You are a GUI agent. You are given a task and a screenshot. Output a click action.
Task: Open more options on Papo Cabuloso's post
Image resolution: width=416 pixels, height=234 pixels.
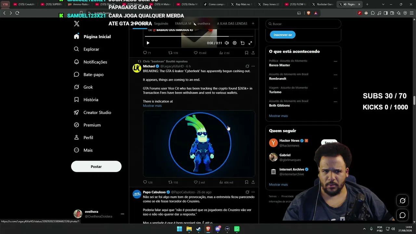click(253, 192)
